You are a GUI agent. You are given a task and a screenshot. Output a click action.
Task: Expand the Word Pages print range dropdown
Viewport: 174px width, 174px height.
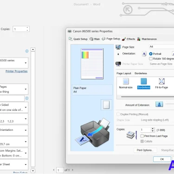point(14,89)
